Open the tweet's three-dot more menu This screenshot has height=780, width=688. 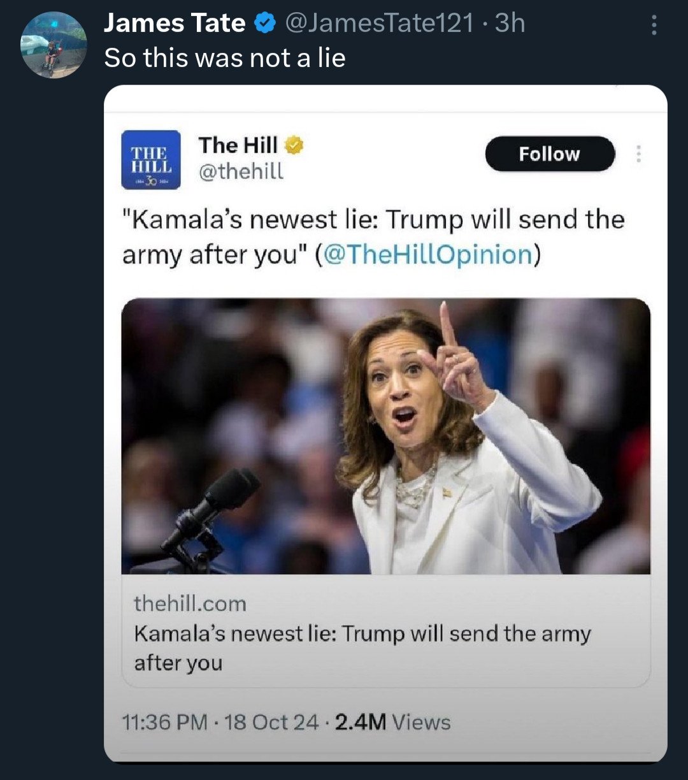(x=652, y=25)
